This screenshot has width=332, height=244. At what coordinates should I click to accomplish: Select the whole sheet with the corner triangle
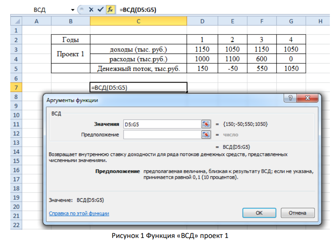coord(16,21)
